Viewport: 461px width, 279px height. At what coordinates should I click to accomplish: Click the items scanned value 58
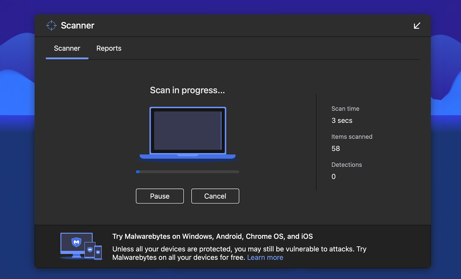click(336, 149)
